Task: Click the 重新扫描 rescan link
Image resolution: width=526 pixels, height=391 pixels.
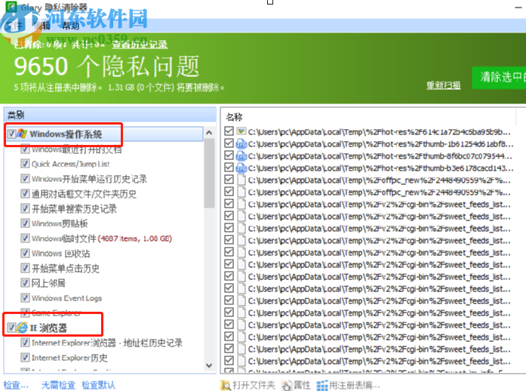Action: (443, 85)
